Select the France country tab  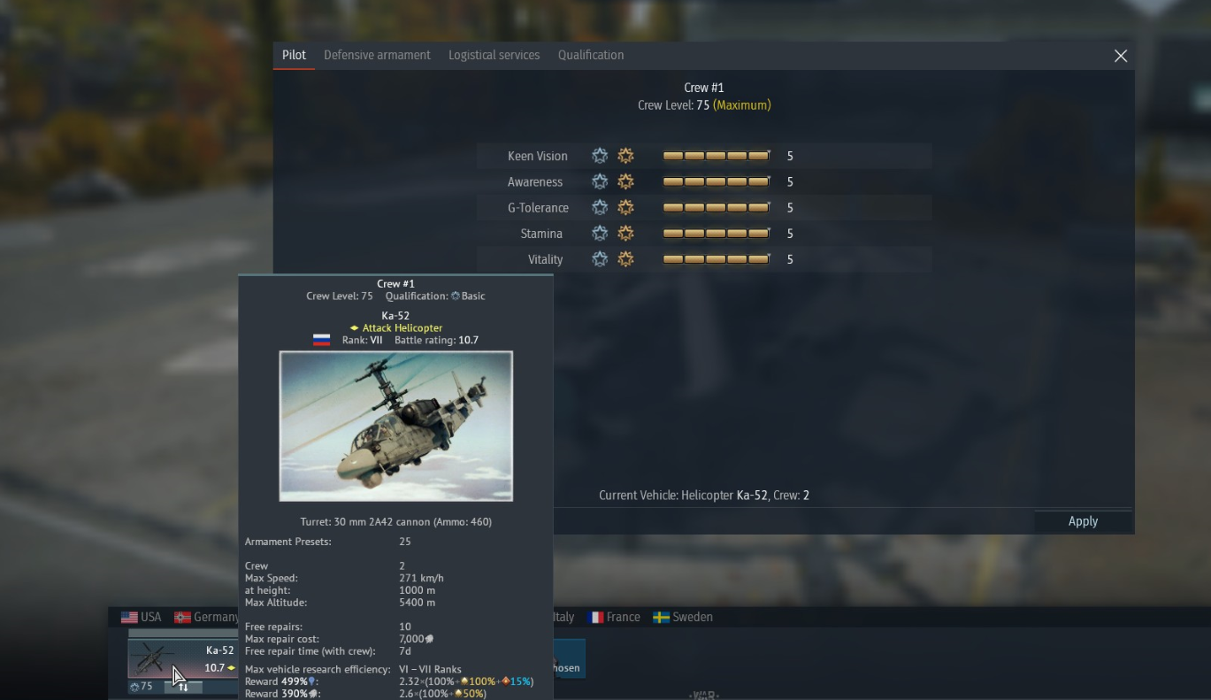614,617
